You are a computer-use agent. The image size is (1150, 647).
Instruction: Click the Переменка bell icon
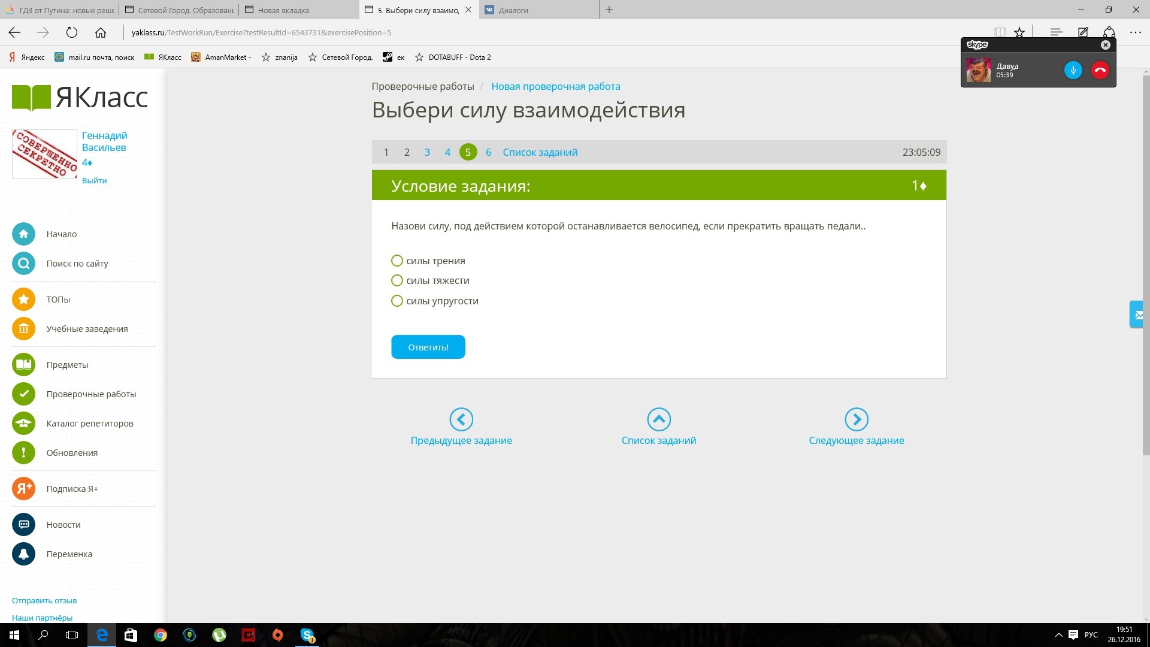coord(23,554)
